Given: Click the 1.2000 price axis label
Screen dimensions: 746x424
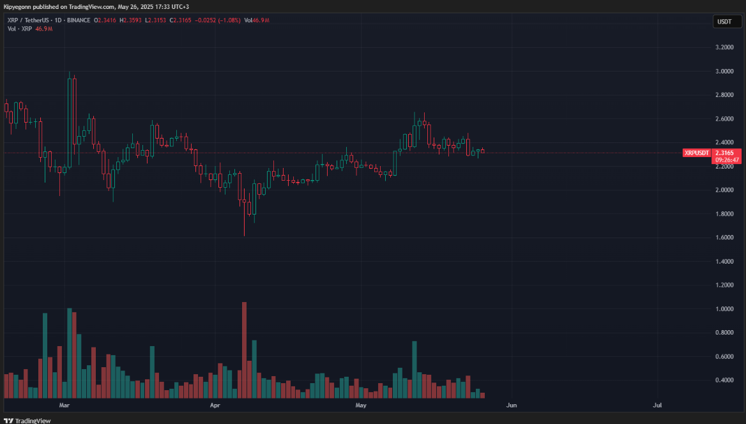Looking at the screenshot, I should tap(724, 285).
